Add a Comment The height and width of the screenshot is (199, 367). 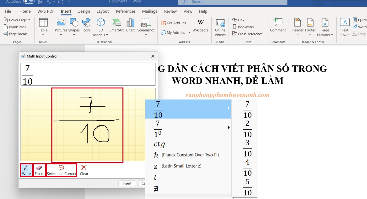coord(278,25)
